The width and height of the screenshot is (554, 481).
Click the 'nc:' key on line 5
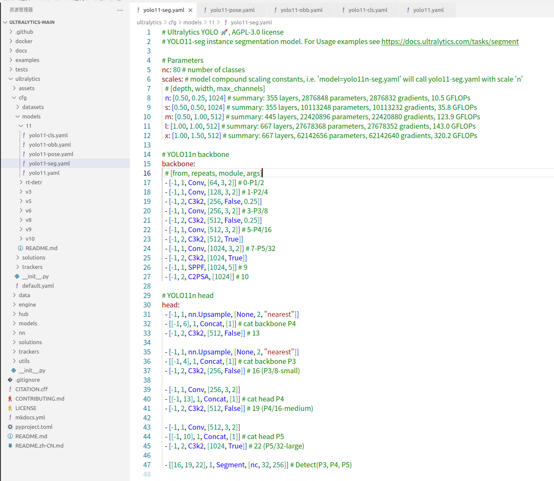coord(167,70)
